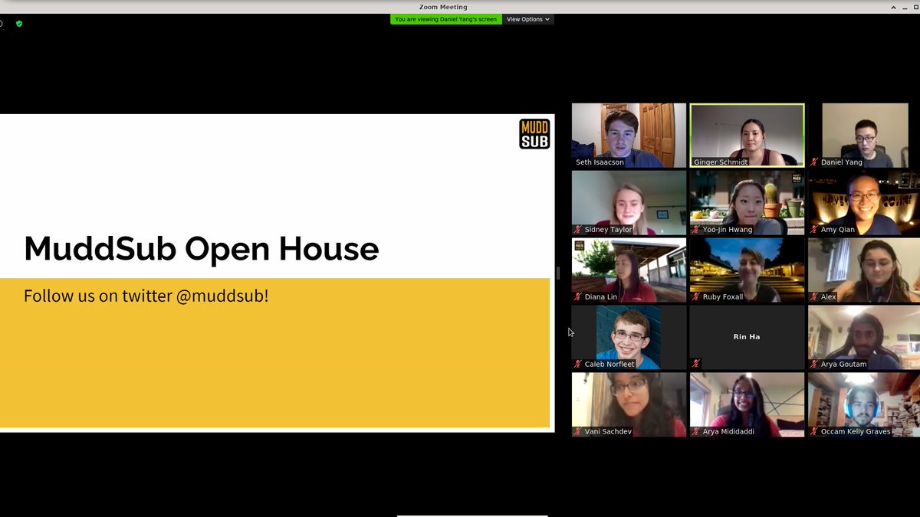Select Amy Qian's video tile

coord(864,203)
